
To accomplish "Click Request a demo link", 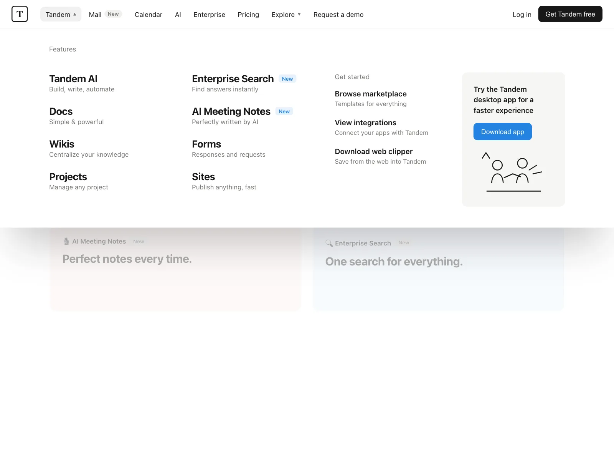I will (338, 15).
